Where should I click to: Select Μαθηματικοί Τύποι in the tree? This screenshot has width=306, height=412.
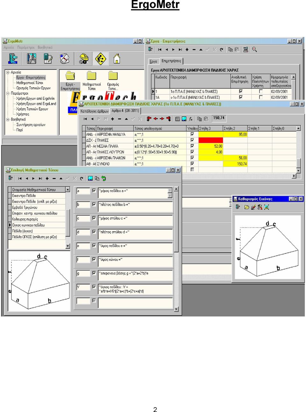coord(30,83)
